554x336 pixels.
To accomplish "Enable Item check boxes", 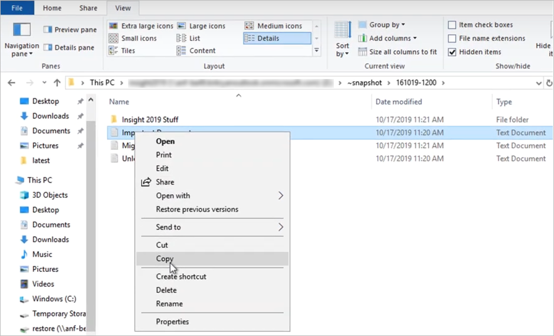I will pos(452,25).
